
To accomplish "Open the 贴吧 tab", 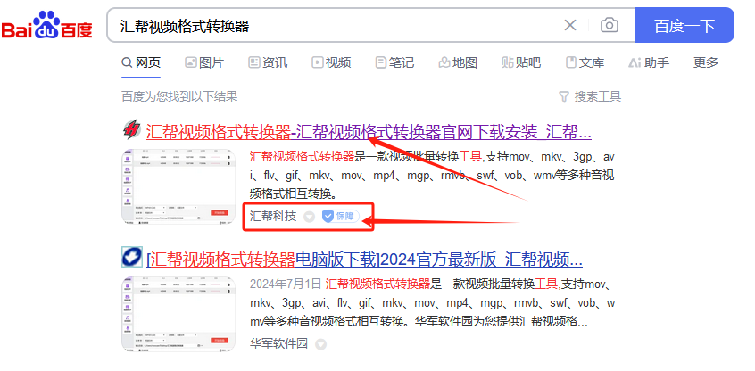I will (521, 62).
